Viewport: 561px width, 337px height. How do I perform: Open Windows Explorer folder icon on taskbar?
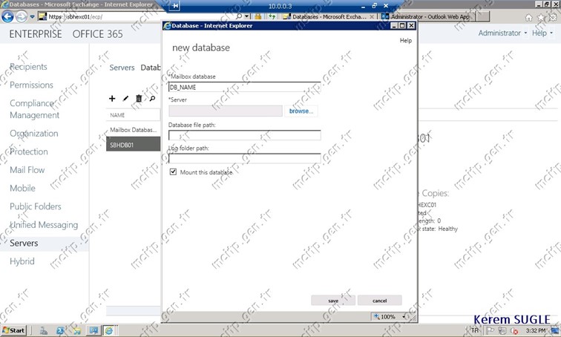coord(76,330)
